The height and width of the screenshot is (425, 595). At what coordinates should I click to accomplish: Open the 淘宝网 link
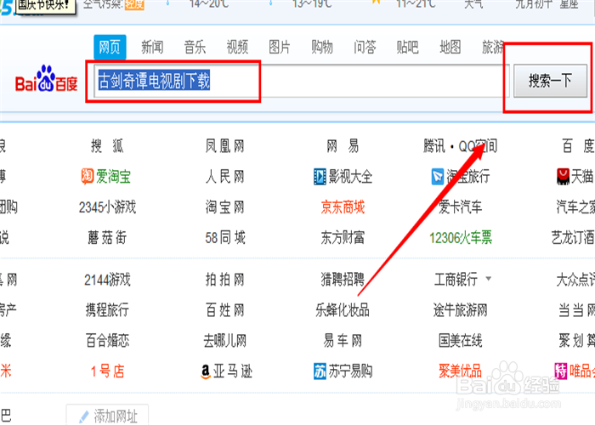[x=225, y=207]
